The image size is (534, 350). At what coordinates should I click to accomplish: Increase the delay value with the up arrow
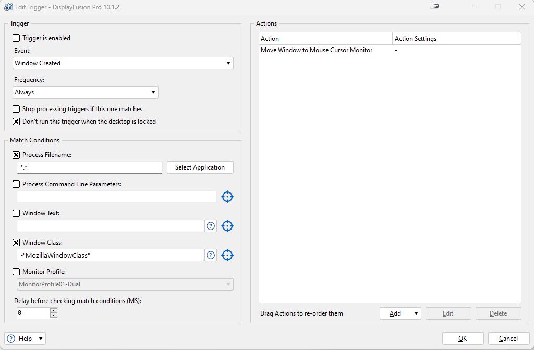coord(53,311)
